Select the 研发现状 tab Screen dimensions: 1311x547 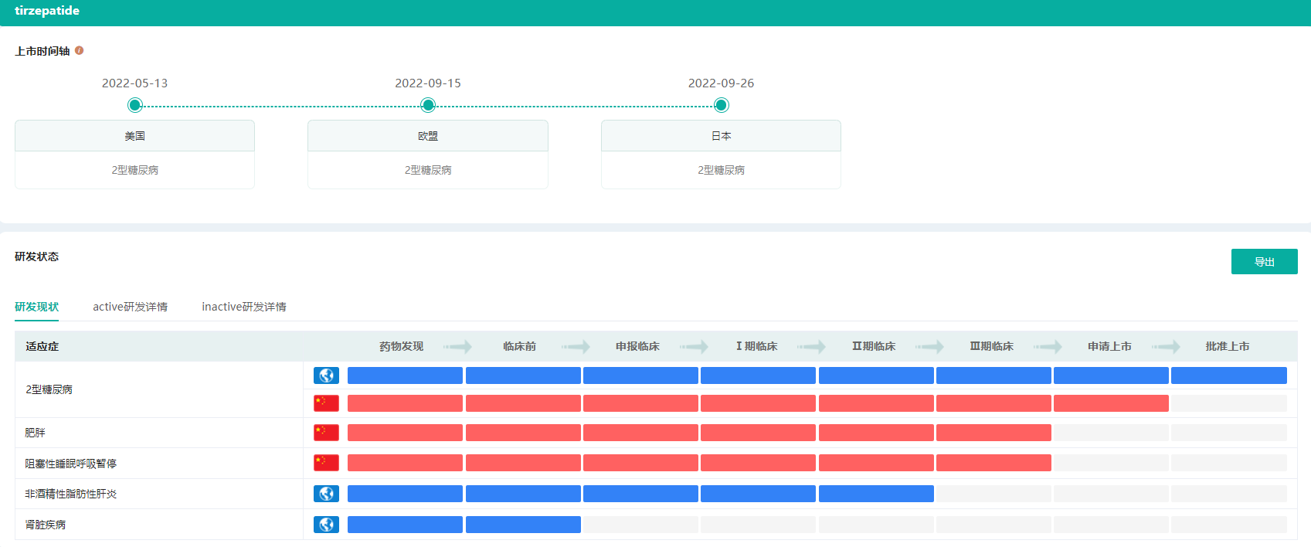tap(36, 307)
